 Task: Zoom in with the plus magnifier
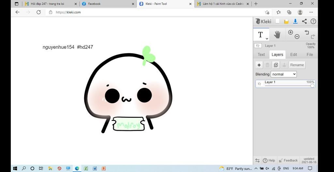coord(291,32)
